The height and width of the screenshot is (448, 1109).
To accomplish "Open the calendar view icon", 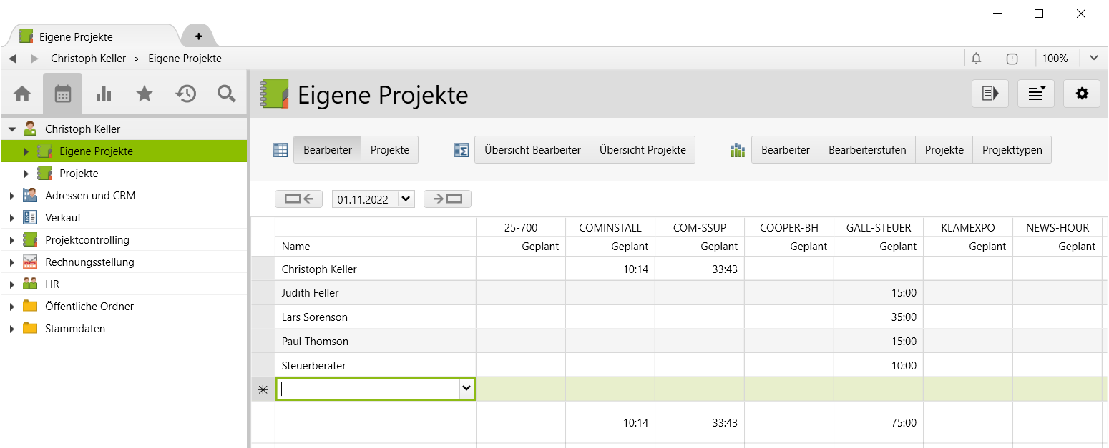I will tap(63, 94).
